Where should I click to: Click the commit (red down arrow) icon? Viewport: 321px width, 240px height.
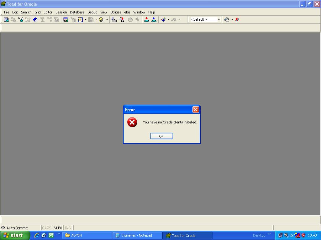(146, 20)
